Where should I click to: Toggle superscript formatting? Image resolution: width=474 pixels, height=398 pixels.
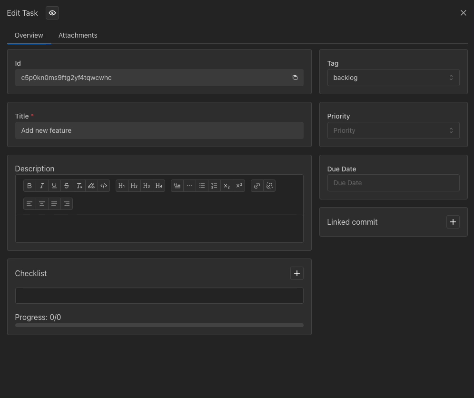click(x=239, y=186)
